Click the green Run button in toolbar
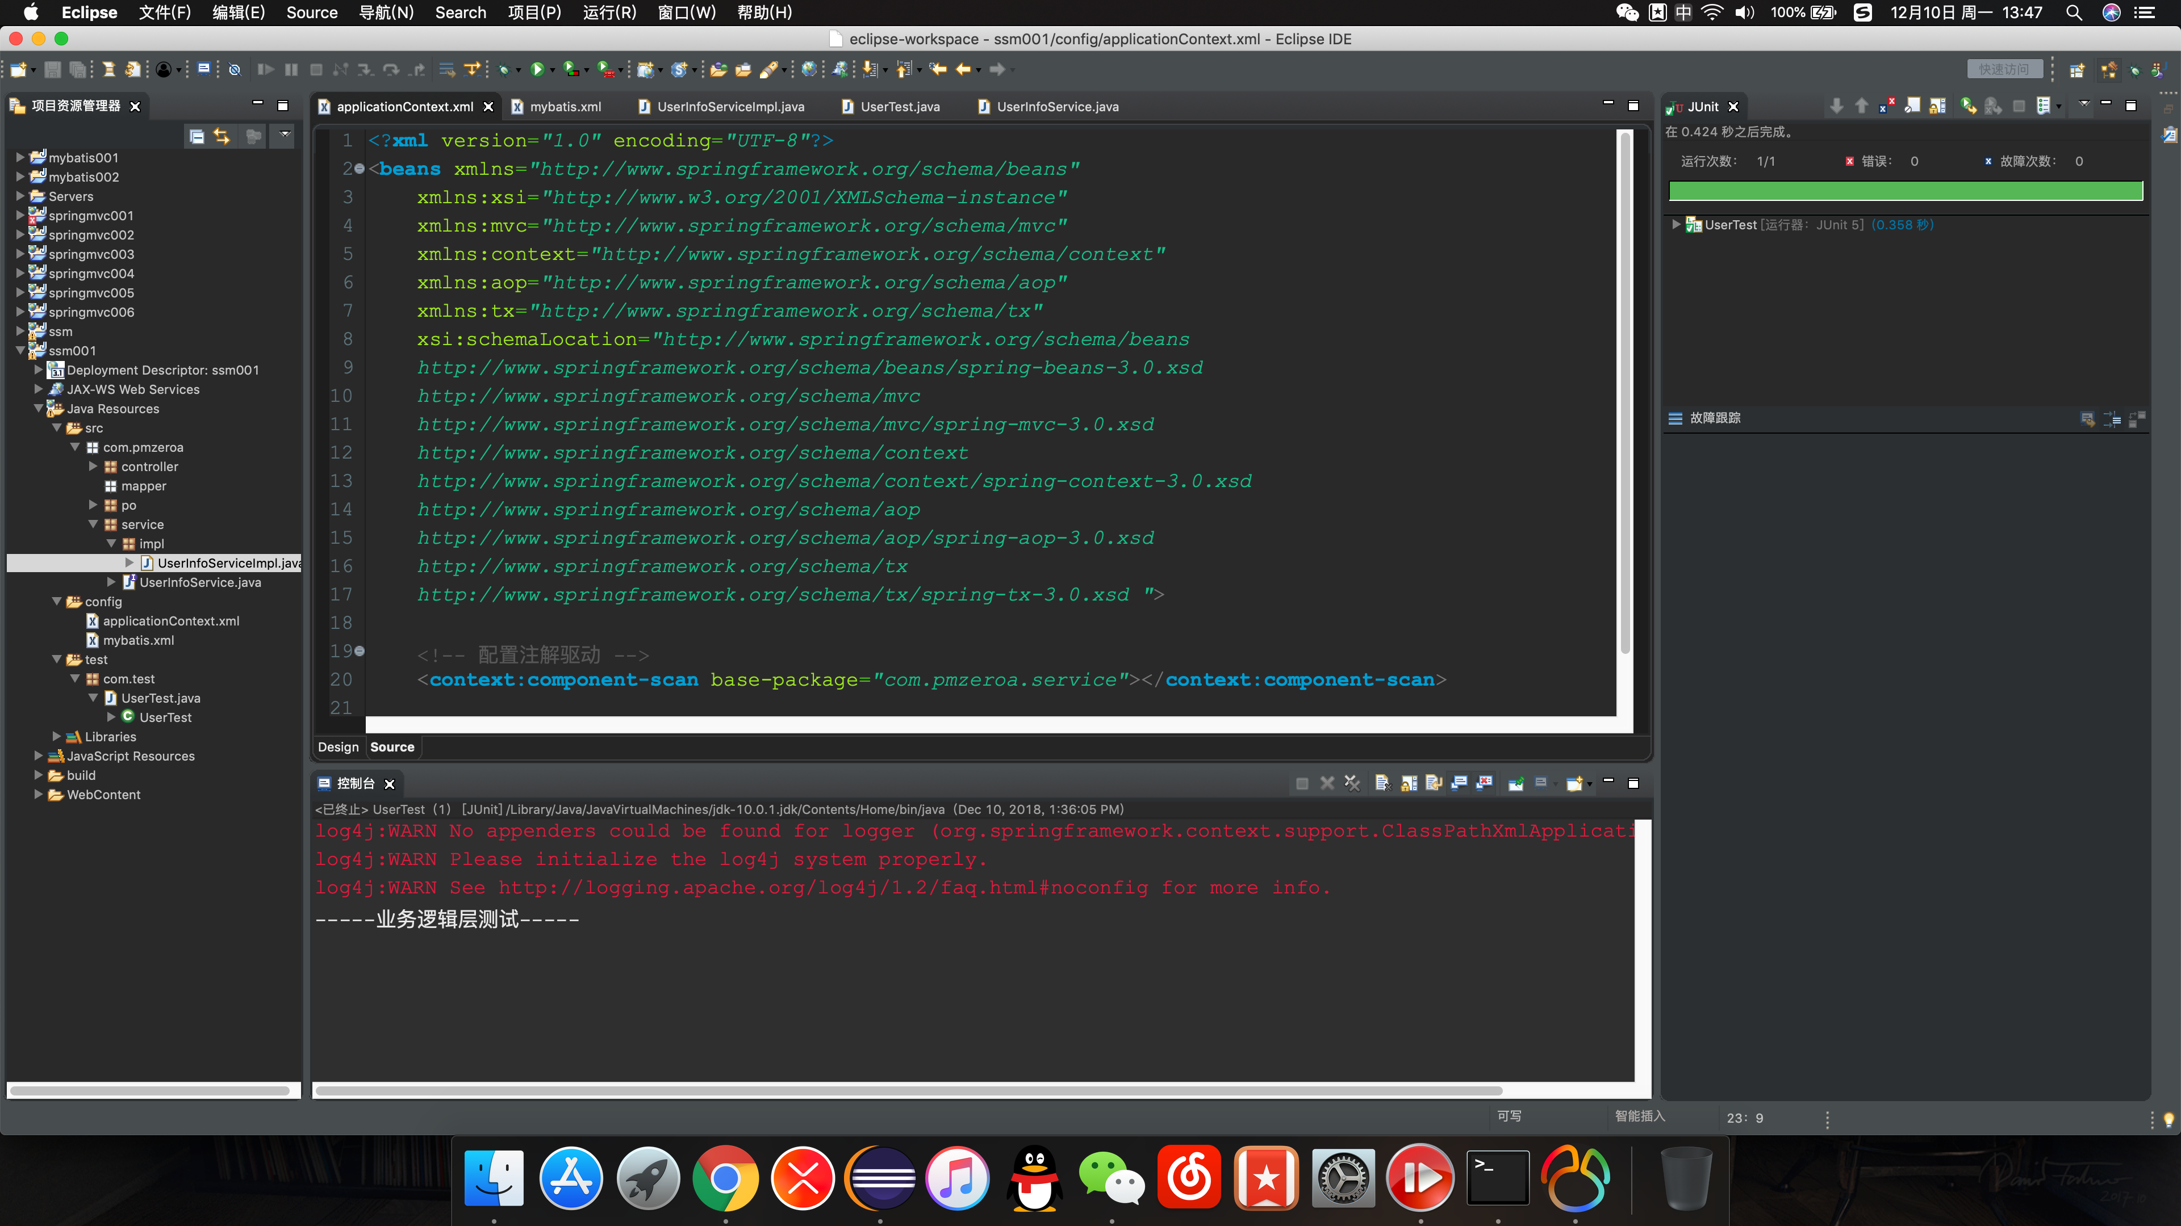The height and width of the screenshot is (1226, 2181). 537,69
